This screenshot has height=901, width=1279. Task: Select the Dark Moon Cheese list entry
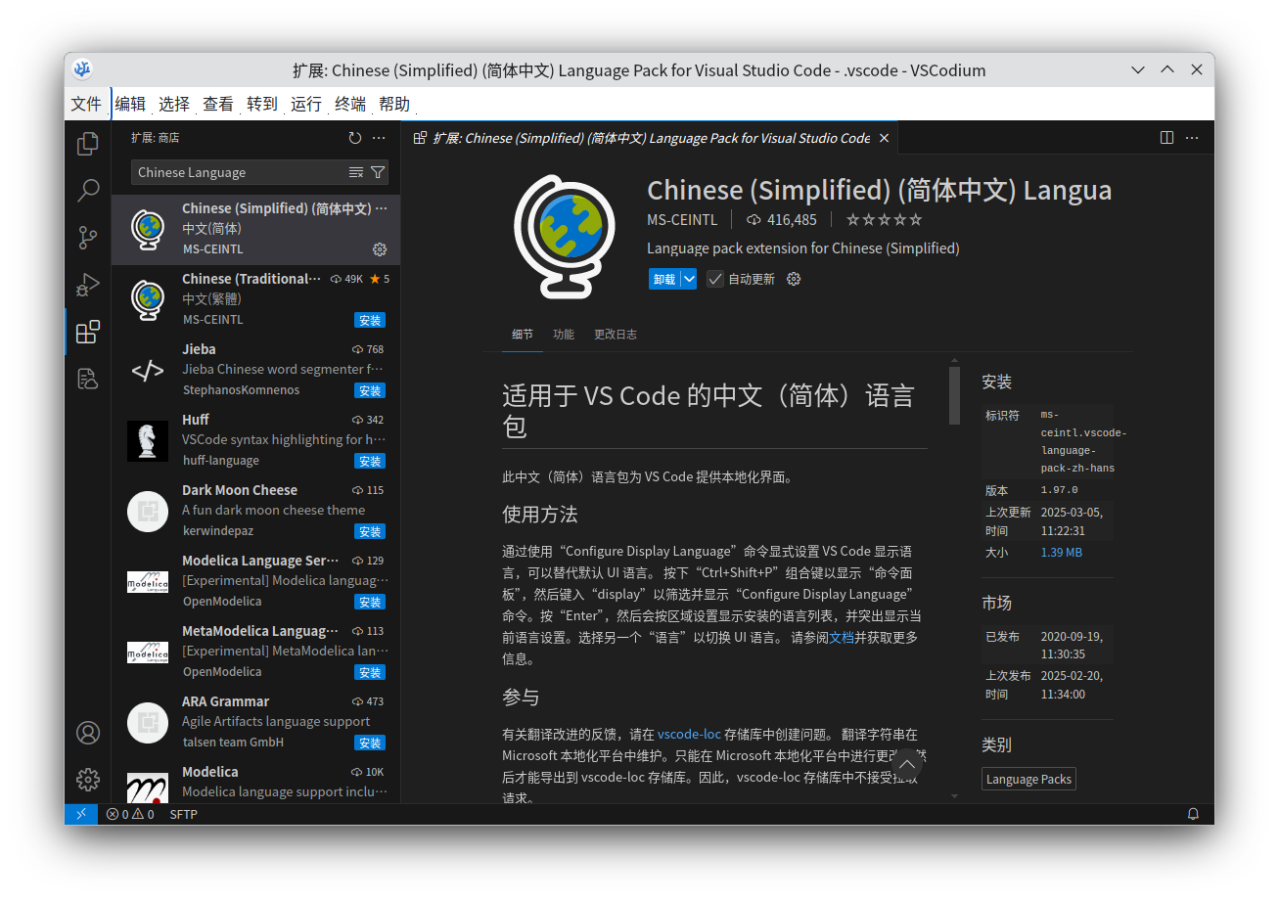[x=256, y=511]
